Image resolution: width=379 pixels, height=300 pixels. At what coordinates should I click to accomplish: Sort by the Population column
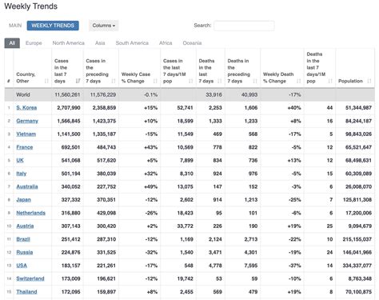369,81
